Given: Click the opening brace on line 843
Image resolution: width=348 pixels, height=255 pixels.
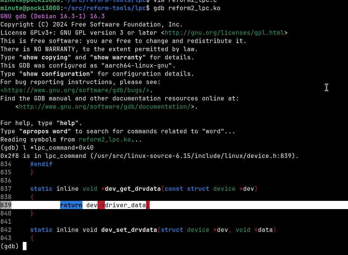Looking at the screenshot, I should tap(32, 238).
